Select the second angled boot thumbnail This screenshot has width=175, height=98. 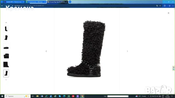point(6,38)
